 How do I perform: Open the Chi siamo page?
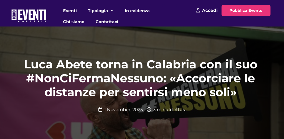tap(74, 22)
